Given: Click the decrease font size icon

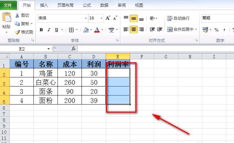Looking at the screenshot, I should (115, 18).
